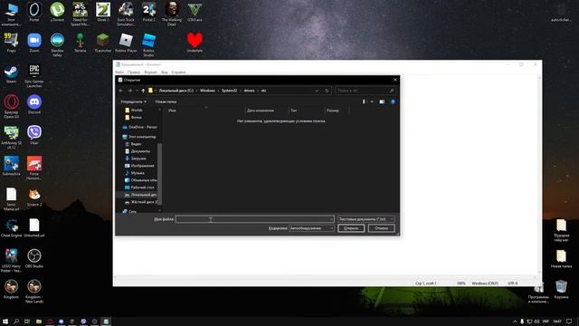The image size is (579, 326).
Task: Open Task View on the taskbar
Action: click(x=27, y=321)
